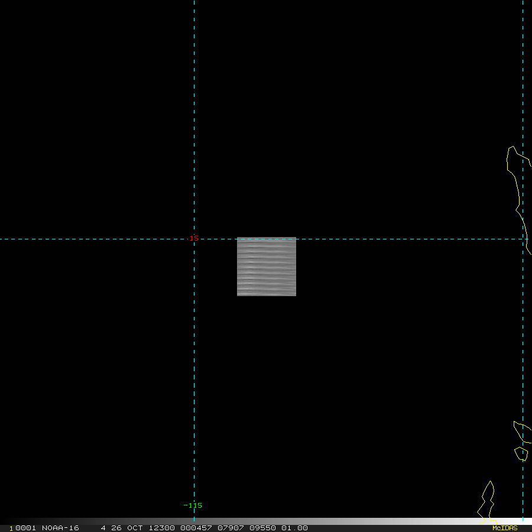Click the 0001 frame counter text
Image resolution: width=532 pixels, height=532 pixels.
tap(25, 528)
